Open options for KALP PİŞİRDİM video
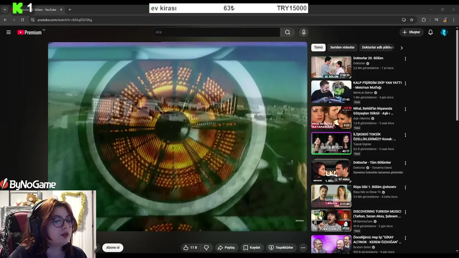This screenshot has width=459, height=258. point(405,83)
